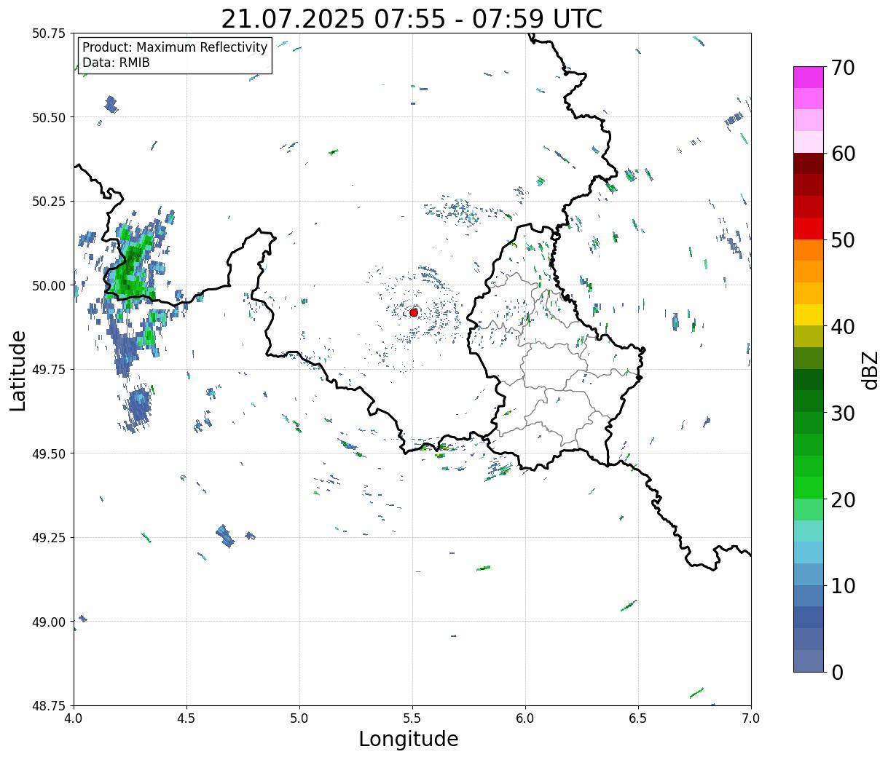Click the colorbar value 10

pos(843,586)
